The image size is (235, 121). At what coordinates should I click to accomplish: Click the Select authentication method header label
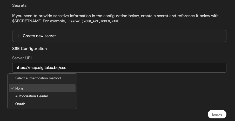tap(38, 78)
